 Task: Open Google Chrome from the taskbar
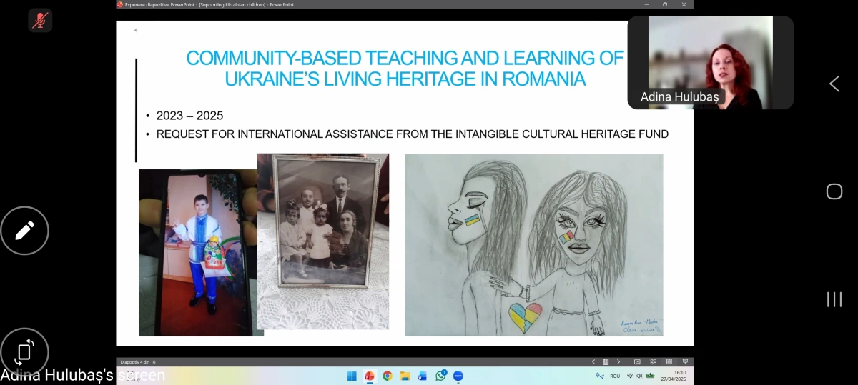tap(387, 376)
